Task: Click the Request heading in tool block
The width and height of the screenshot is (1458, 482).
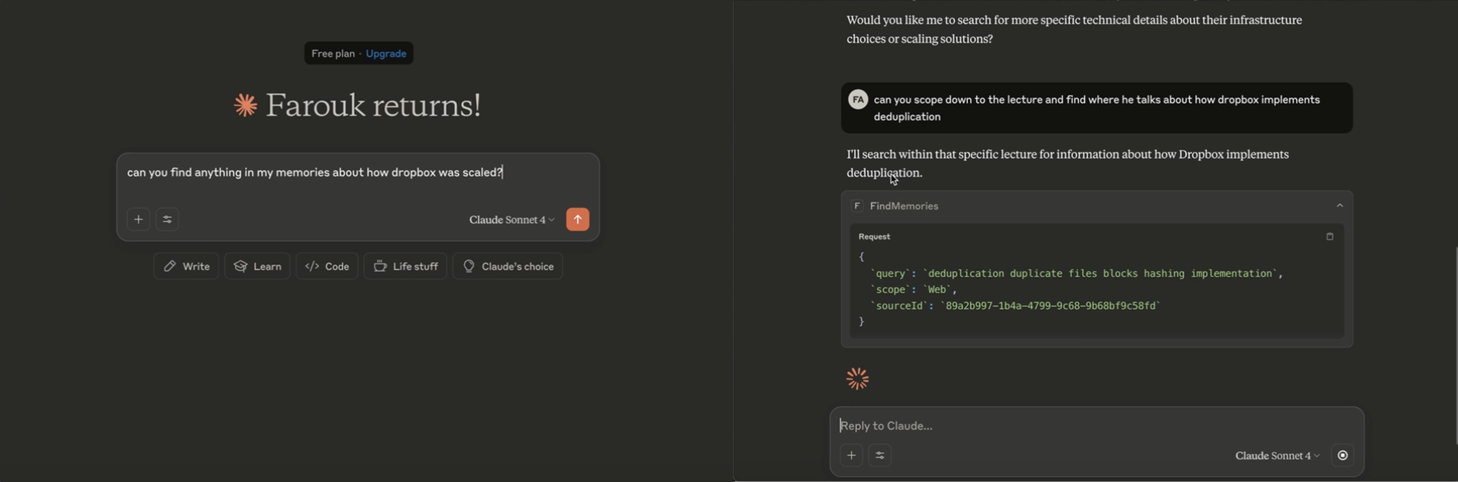Action: point(874,237)
